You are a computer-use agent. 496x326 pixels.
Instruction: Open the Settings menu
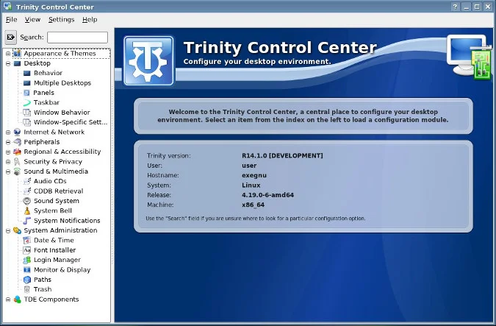pyautogui.click(x=62, y=20)
